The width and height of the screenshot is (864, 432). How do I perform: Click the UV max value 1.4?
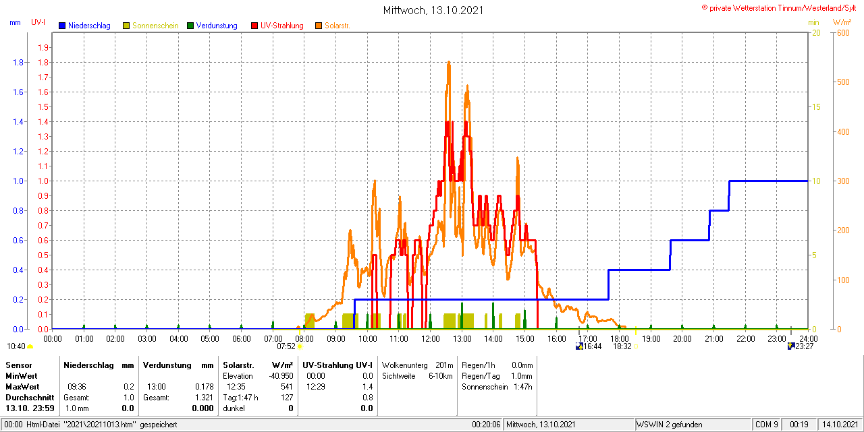coord(368,387)
